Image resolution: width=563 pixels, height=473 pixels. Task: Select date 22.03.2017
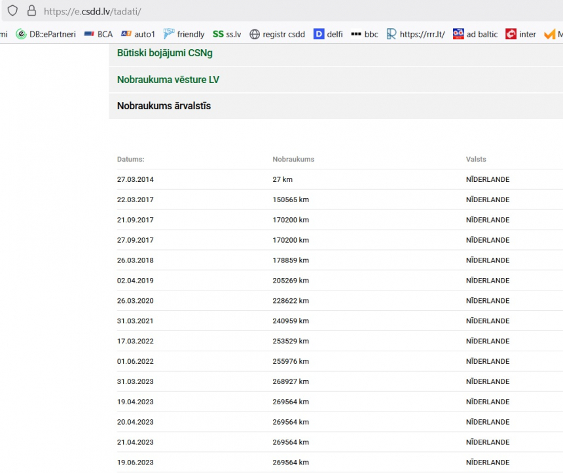pos(136,200)
